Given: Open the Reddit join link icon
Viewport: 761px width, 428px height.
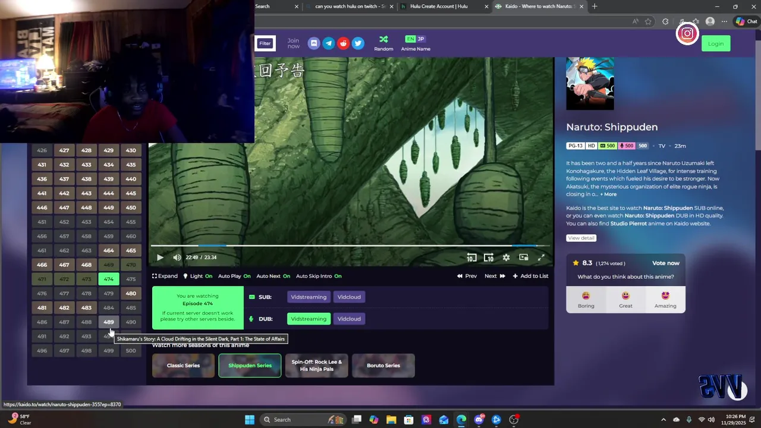Looking at the screenshot, I should point(343,43).
